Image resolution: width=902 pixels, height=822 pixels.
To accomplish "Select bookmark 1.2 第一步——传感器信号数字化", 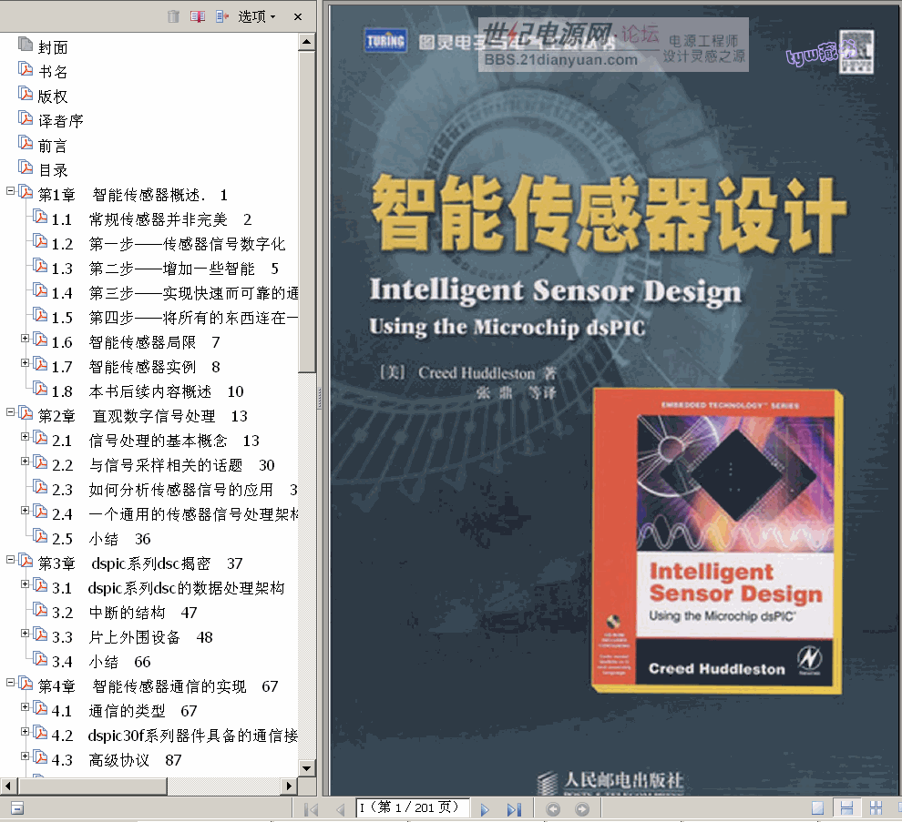I will point(168,244).
